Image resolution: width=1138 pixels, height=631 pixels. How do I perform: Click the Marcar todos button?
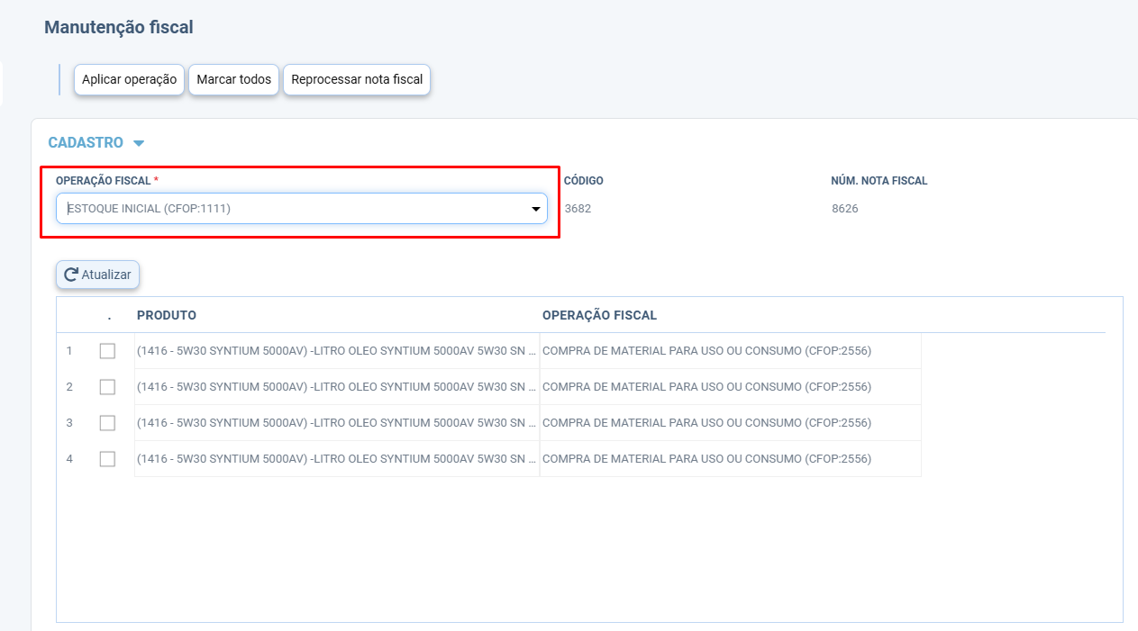(x=233, y=79)
